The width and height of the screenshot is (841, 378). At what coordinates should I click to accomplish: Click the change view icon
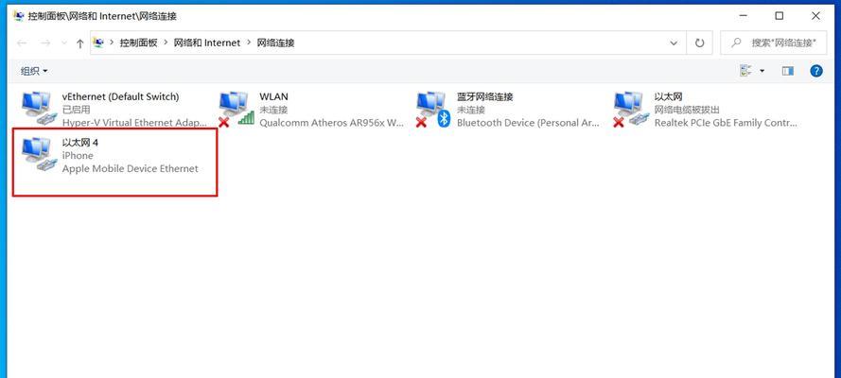click(746, 71)
